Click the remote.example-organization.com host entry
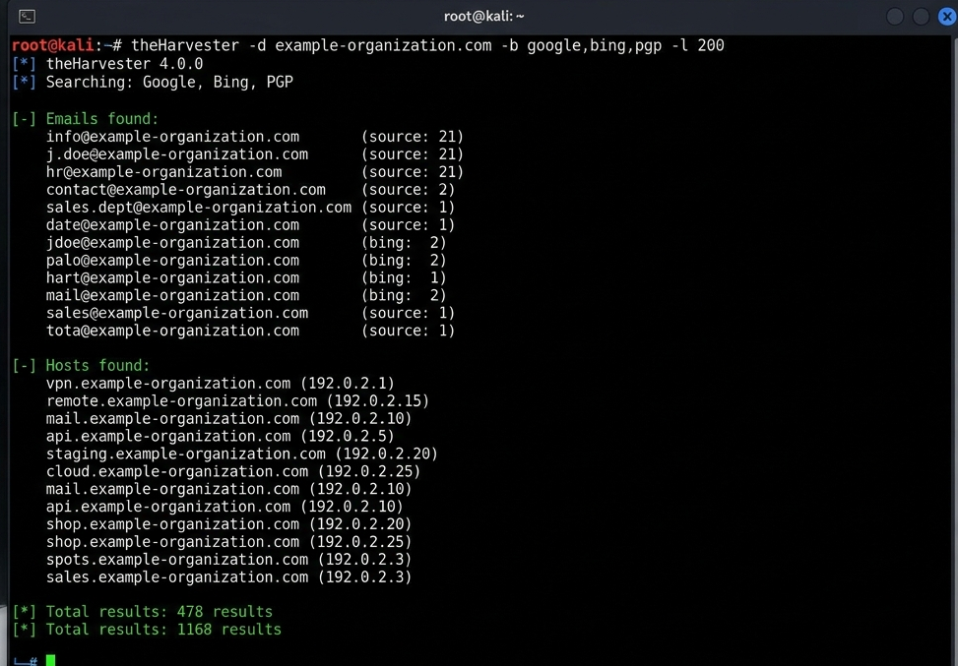958x666 pixels. click(x=181, y=401)
